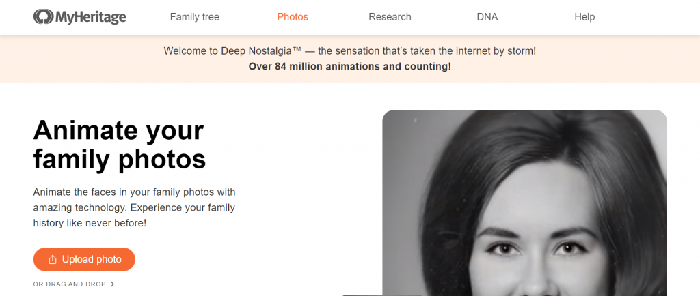700x296 pixels.
Task: Click the Over 84 million animations line
Action: (349, 66)
